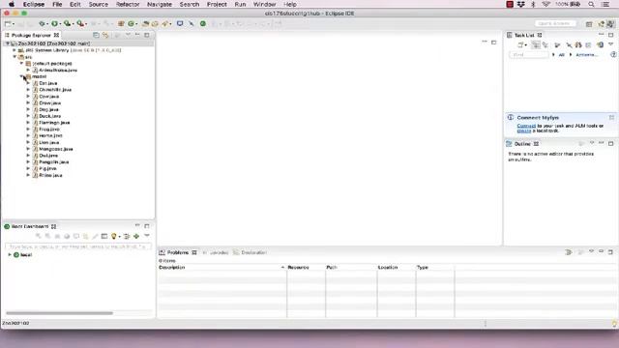
Task: Select Crow.java in Package Explorer
Action: tap(49, 103)
